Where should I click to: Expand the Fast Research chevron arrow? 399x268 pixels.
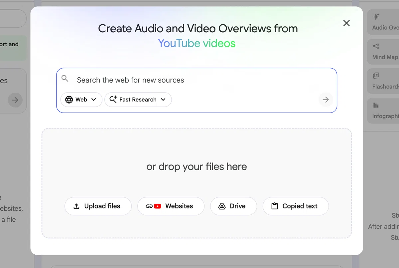pyautogui.click(x=163, y=100)
